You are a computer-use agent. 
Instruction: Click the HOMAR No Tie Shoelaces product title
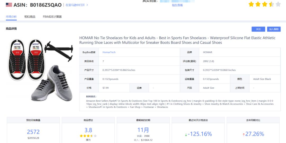[x=177, y=40]
